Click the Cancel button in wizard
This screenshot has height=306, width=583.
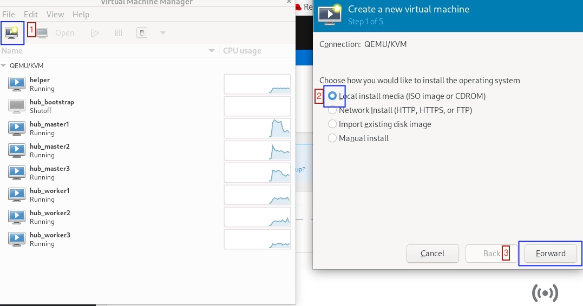click(433, 254)
